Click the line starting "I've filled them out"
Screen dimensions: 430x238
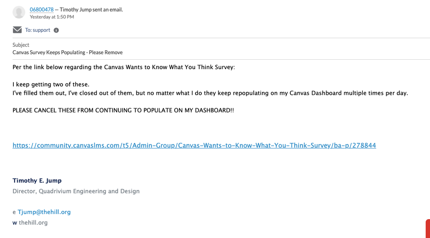[x=210, y=93]
